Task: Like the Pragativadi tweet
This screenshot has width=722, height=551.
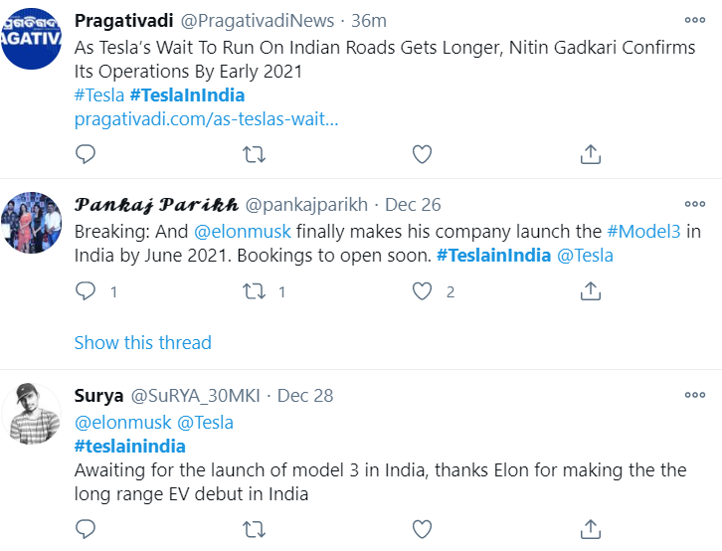Action: pyautogui.click(x=422, y=154)
